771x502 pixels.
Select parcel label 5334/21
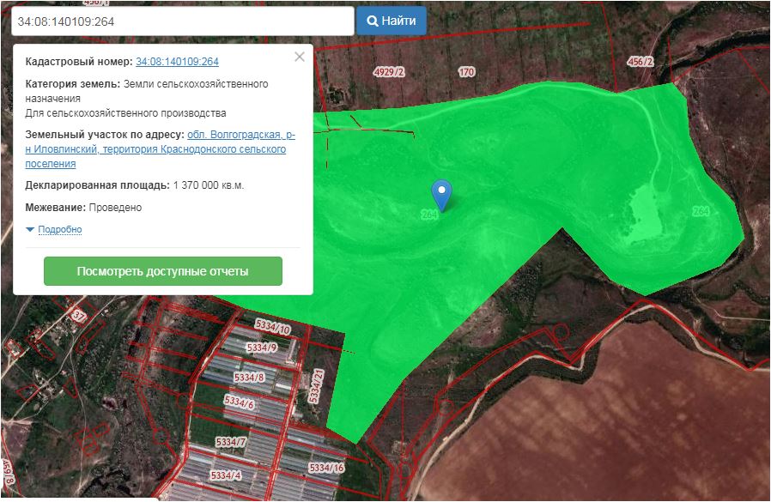tap(316, 383)
